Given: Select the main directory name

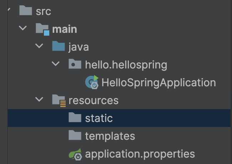Looking at the screenshot, I should point(65,29).
